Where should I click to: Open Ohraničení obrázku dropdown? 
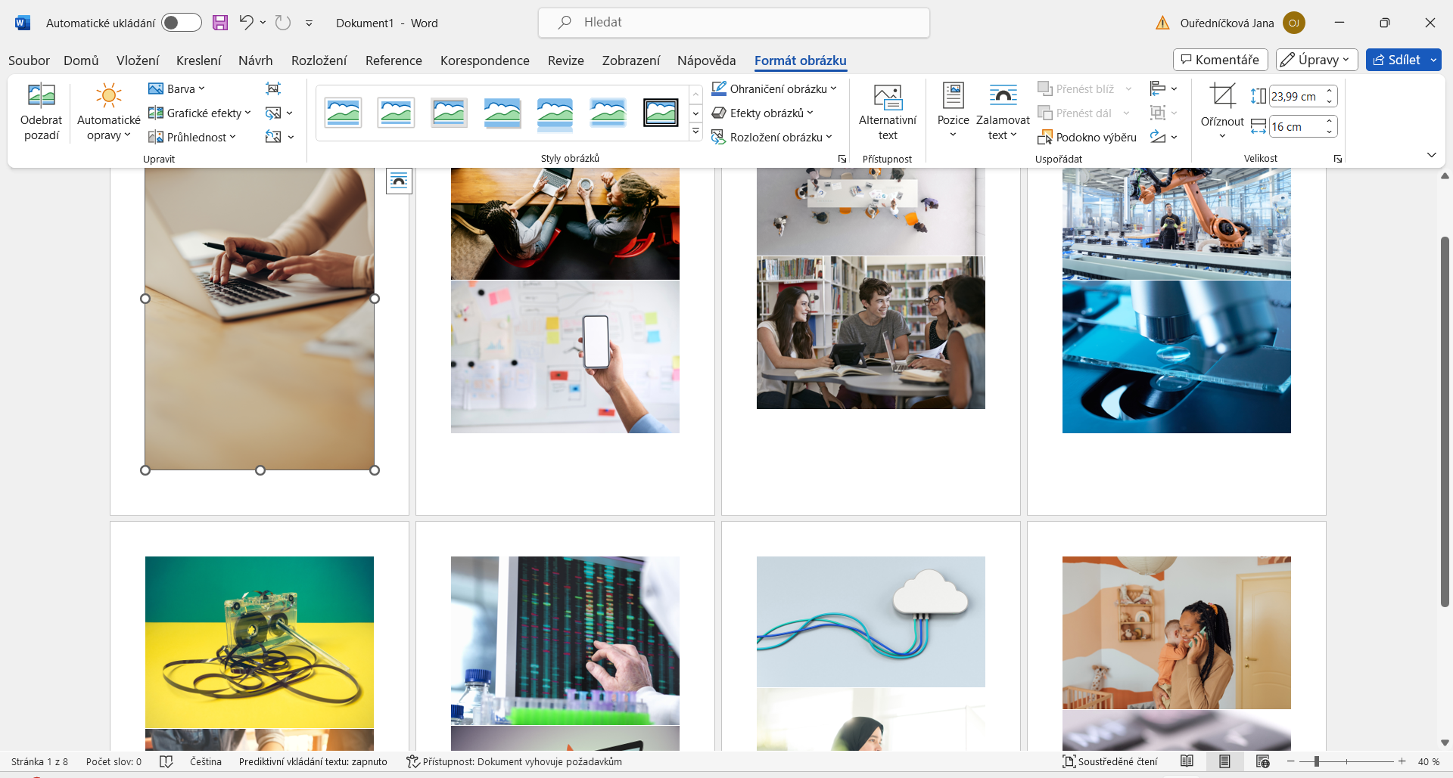coord(775,88)
